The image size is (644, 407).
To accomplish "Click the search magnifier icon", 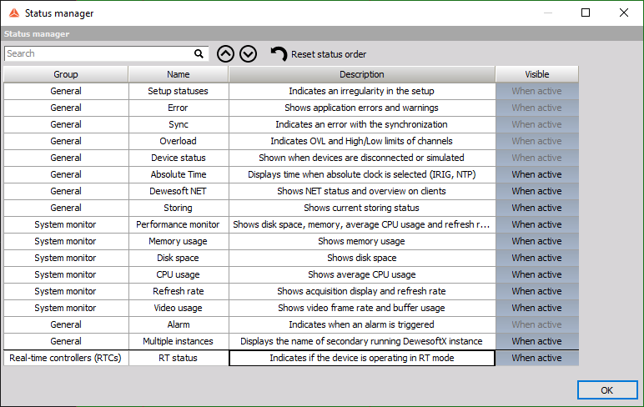I will tap(199, 54).
